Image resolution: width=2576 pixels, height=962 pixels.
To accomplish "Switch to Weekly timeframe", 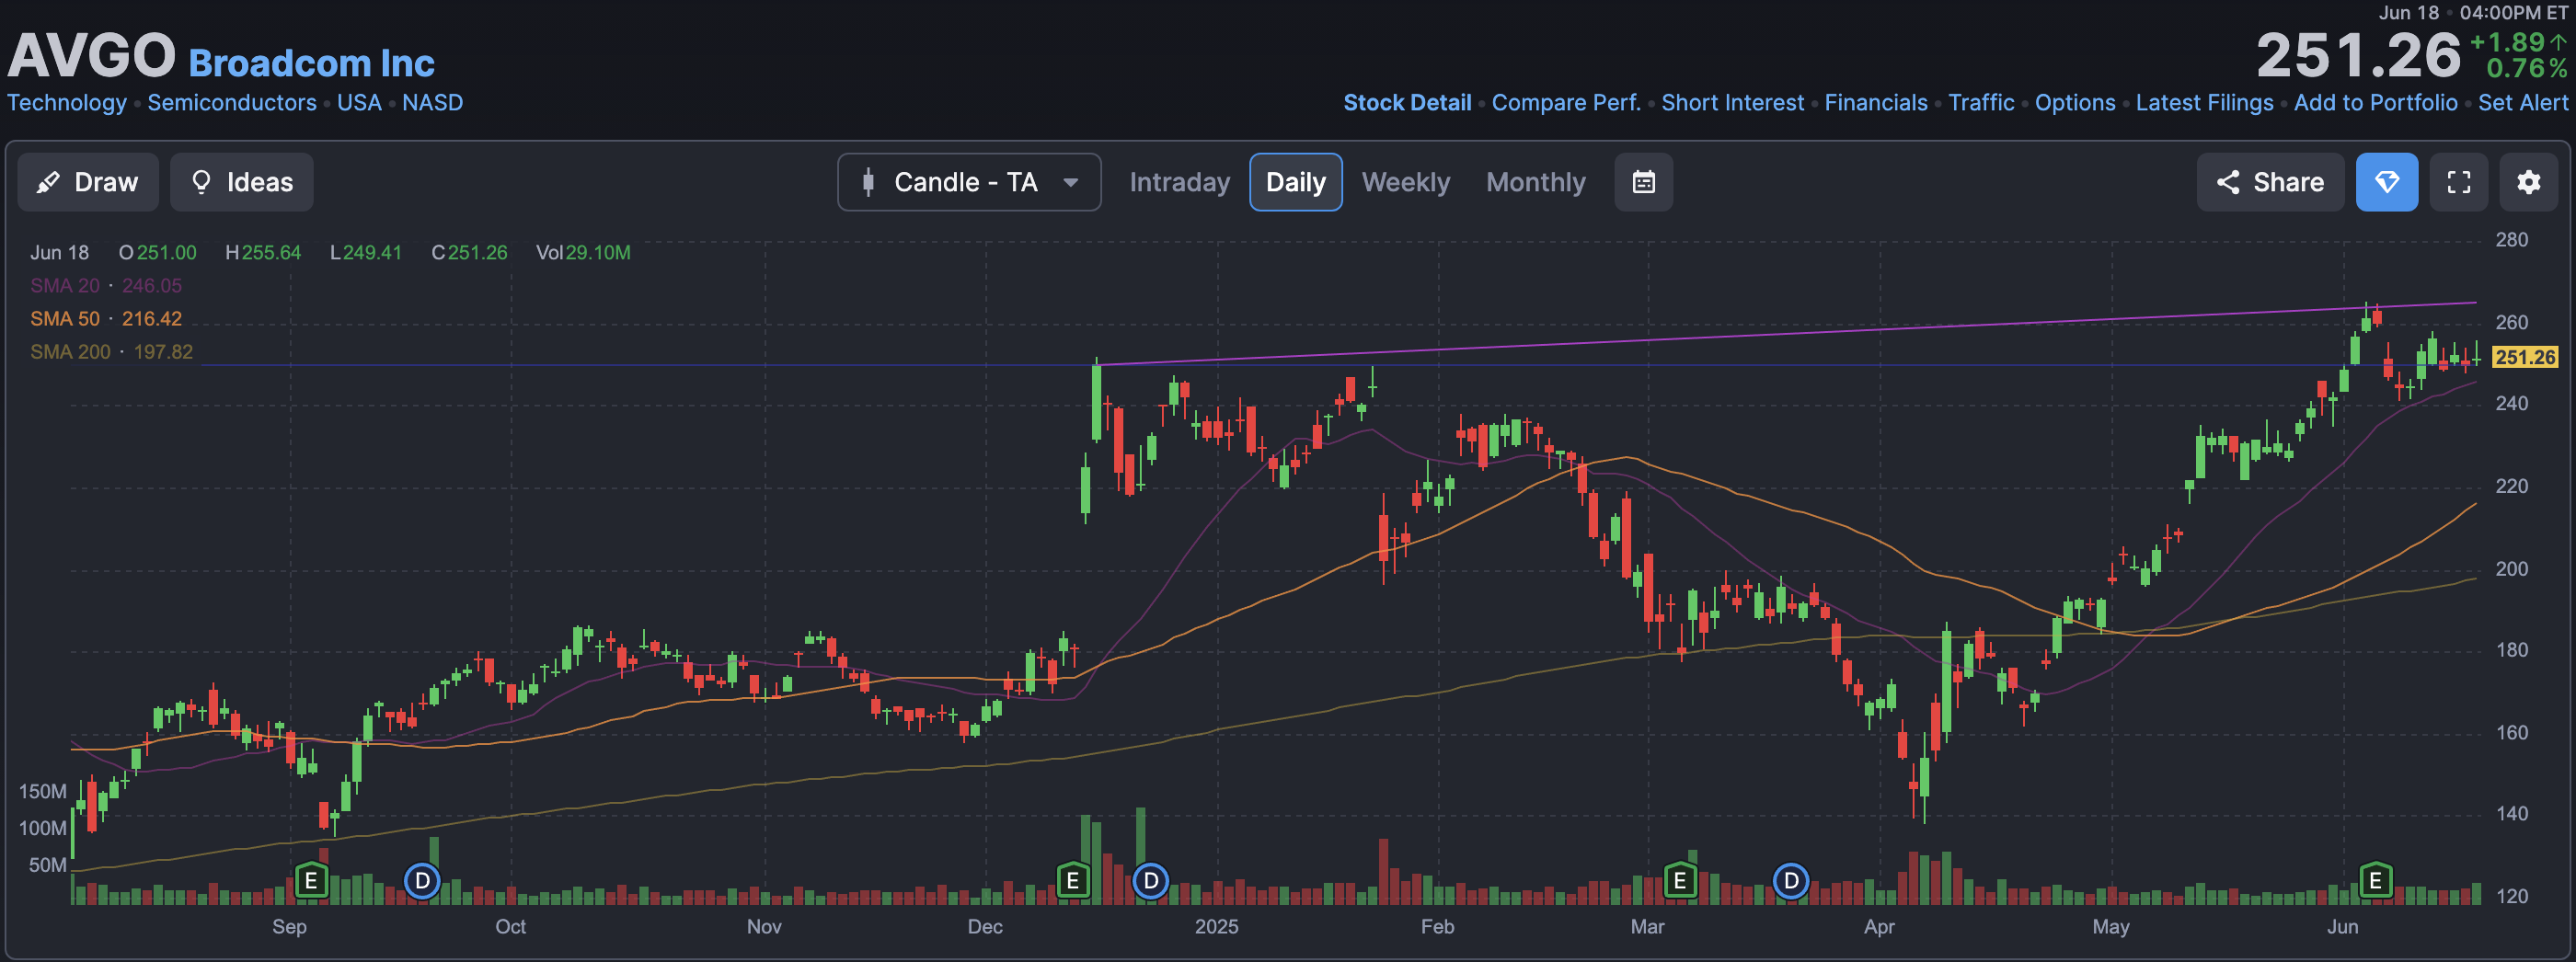I will click(1405, 182).
